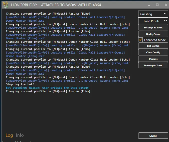Screen dimensions: 169x142
Task: Open Bot Config
Action: click(153, 46)
